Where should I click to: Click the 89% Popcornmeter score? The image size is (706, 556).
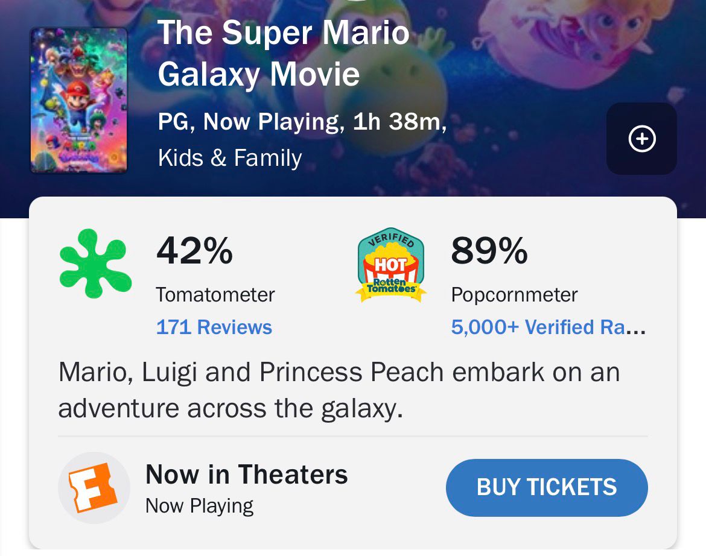pyautogui.click(x=489, y=251)
